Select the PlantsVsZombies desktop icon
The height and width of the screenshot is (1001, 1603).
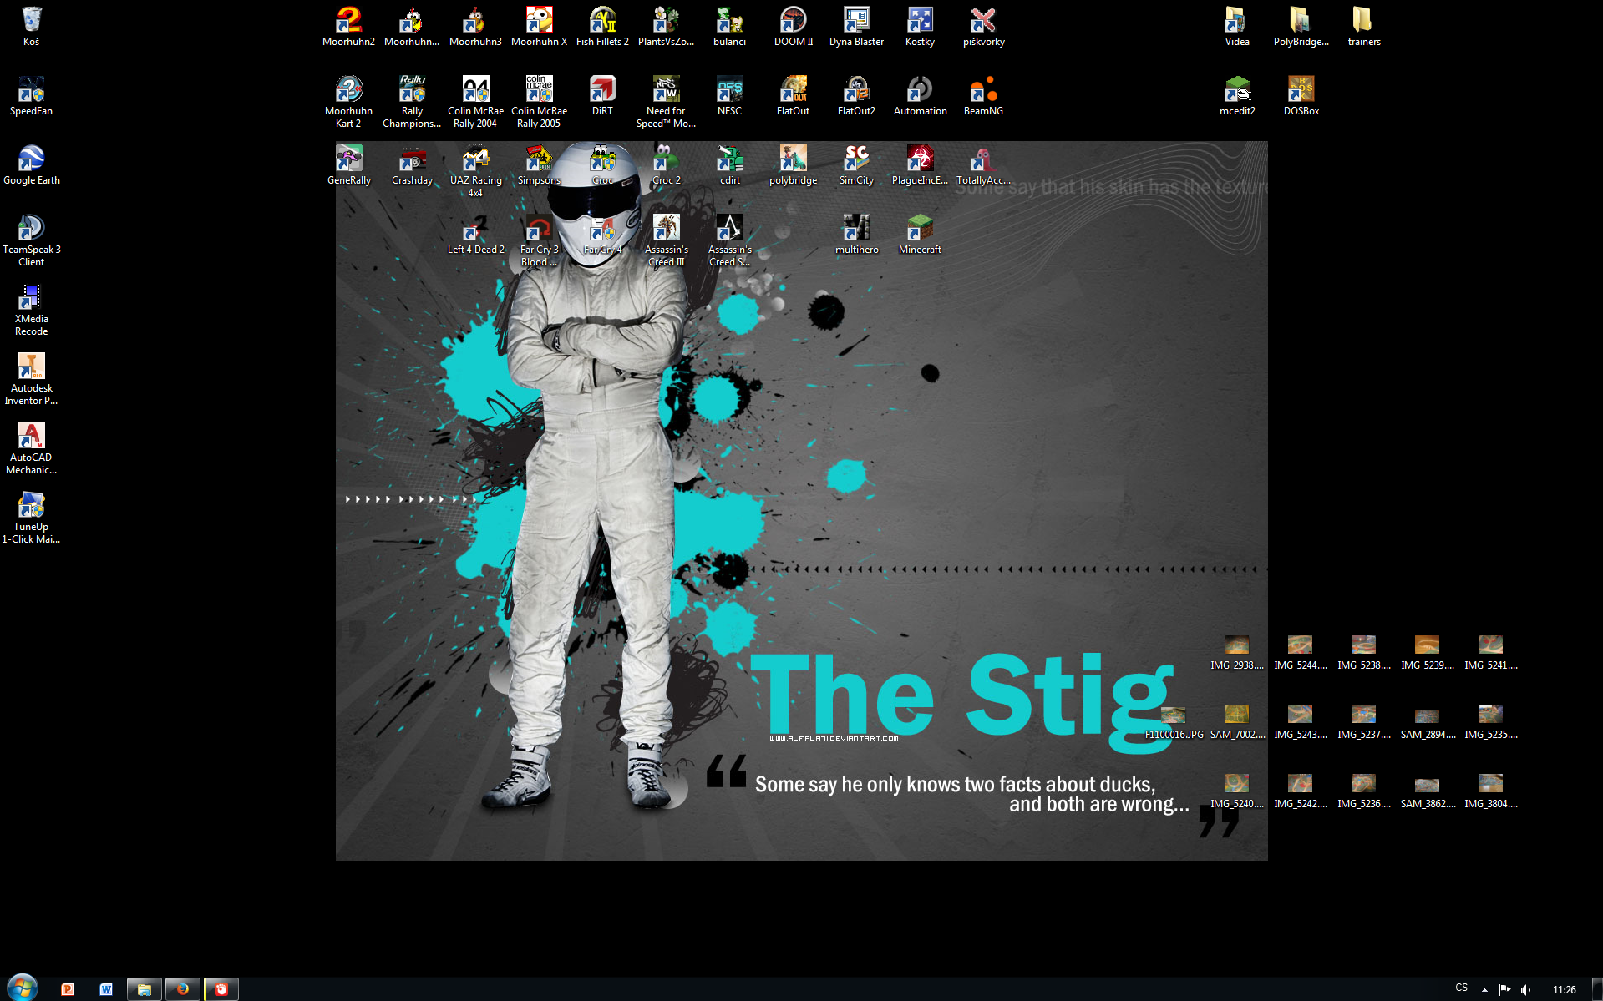tap(666, 27)
